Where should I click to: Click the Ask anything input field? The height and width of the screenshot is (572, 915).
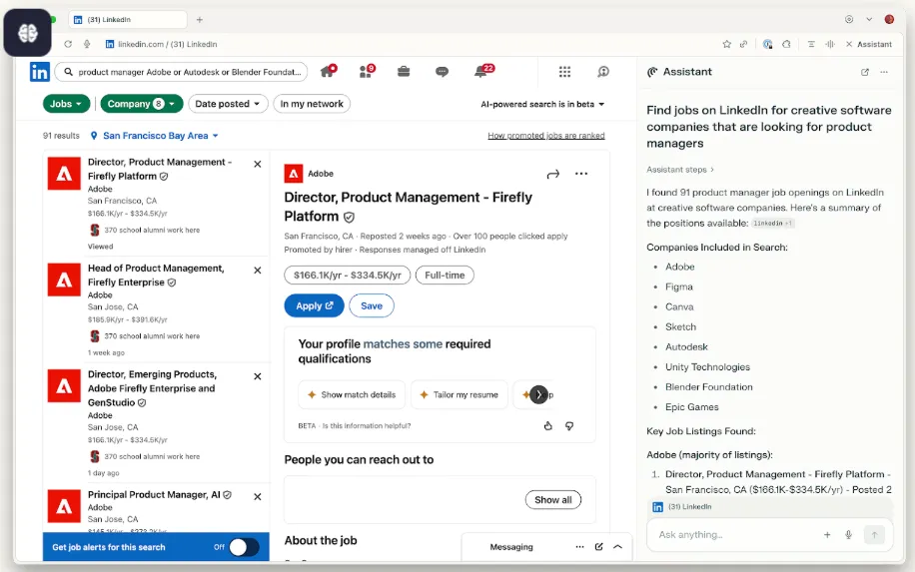[x=734, y=535]
